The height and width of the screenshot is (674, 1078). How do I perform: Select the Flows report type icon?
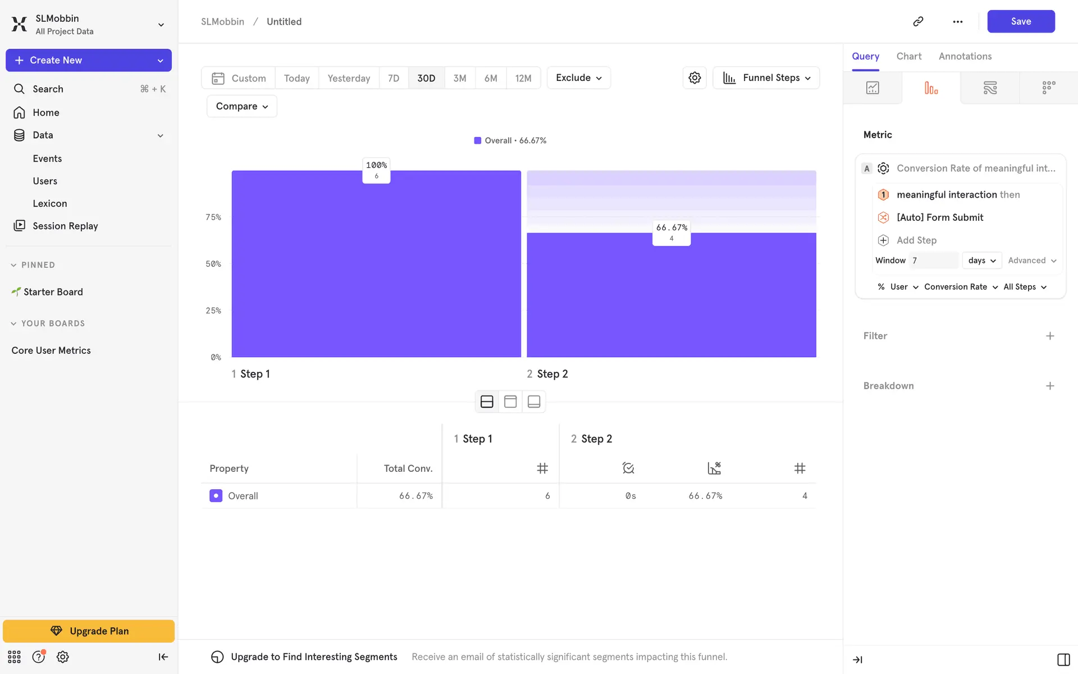990,88
